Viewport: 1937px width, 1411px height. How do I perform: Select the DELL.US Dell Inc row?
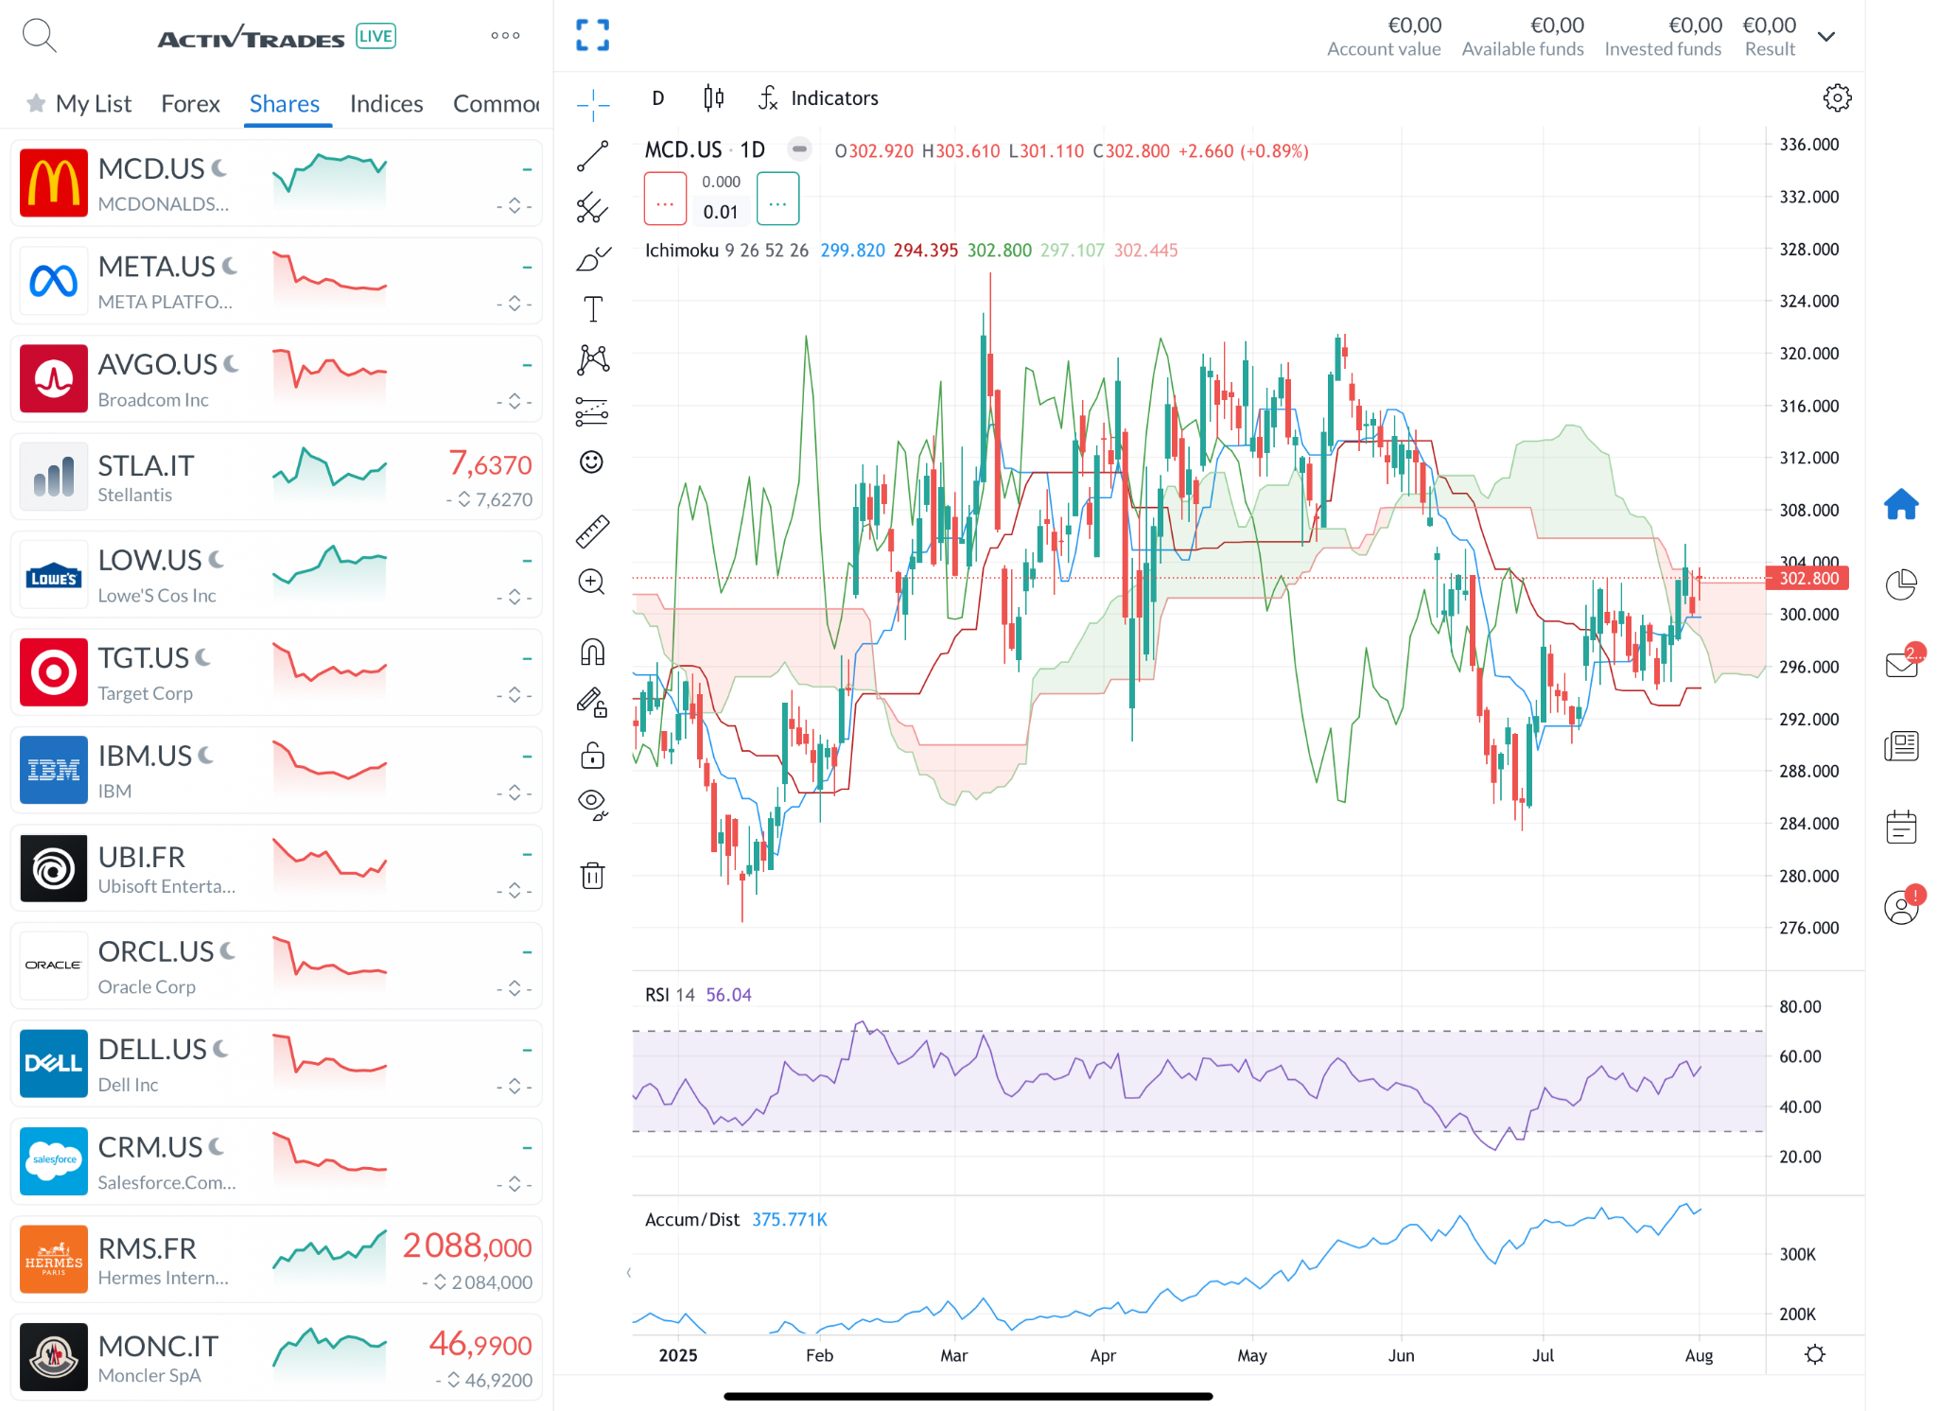click(276, 1064)
